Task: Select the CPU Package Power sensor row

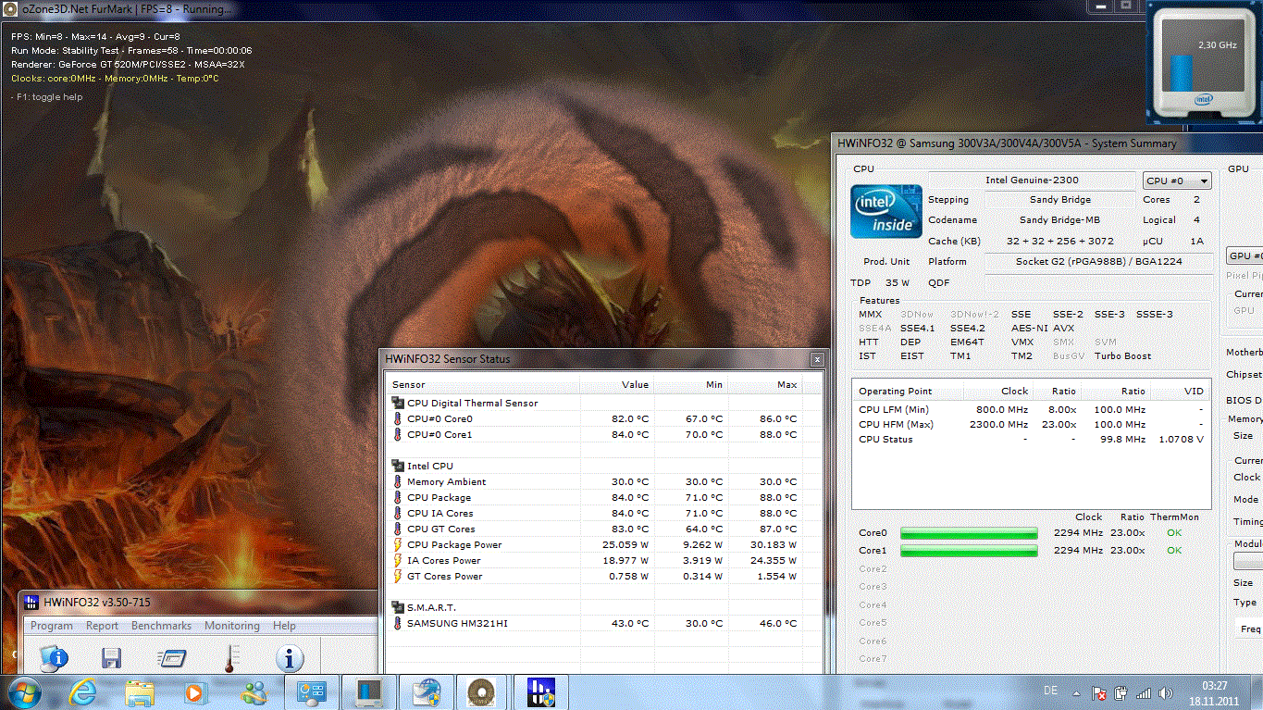Action: [x=454, y=544]
